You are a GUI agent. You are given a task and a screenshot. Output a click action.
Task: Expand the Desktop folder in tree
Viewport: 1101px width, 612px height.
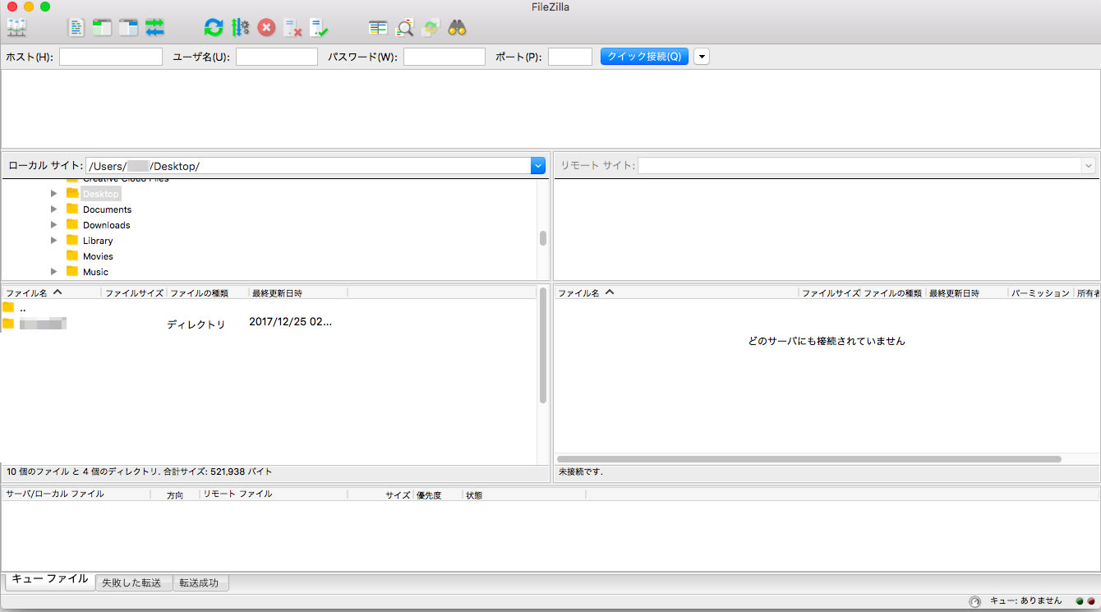coord(54,194)
